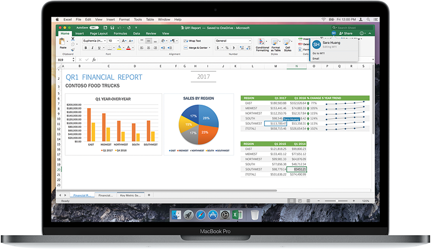The width and height of the screenshot is (431, 250).
Task: Collapse the ribbon with the chevron
Action: [x=370, y=33]
